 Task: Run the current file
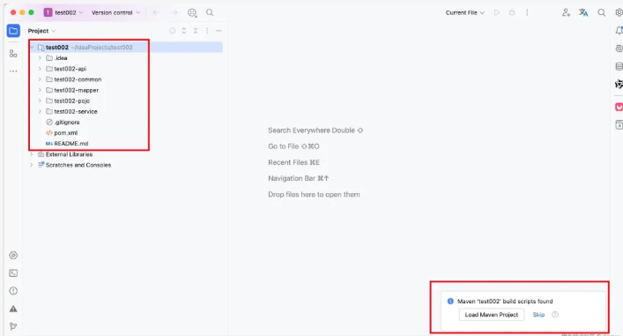[497, 12]
